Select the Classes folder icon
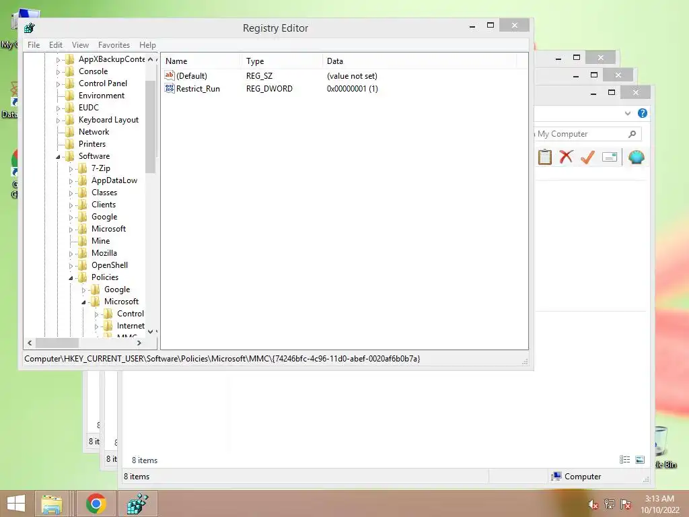Image resolution: width=689 pixels, height=517 pixels. pos(82,193)
